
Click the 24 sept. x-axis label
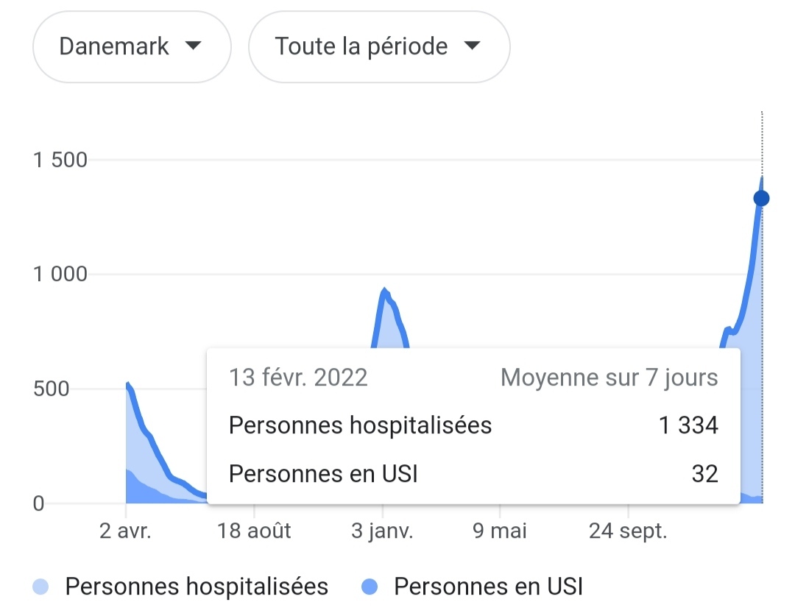coord(628,531)
